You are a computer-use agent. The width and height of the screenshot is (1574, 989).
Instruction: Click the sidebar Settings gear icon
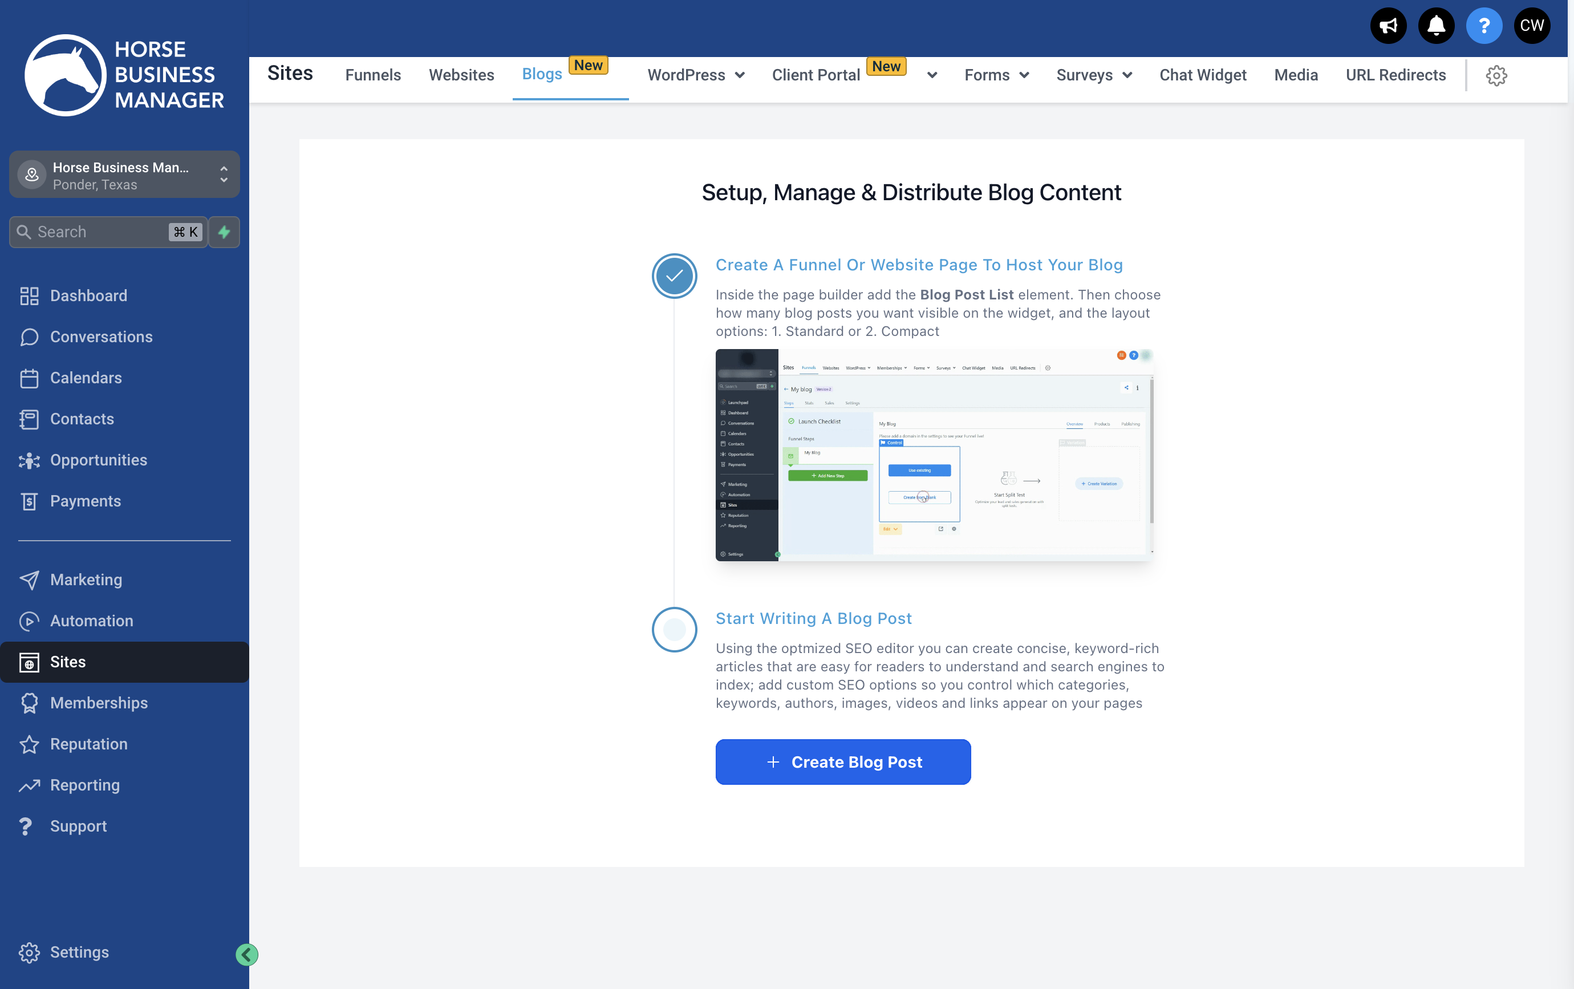click(x=30, y=952)
